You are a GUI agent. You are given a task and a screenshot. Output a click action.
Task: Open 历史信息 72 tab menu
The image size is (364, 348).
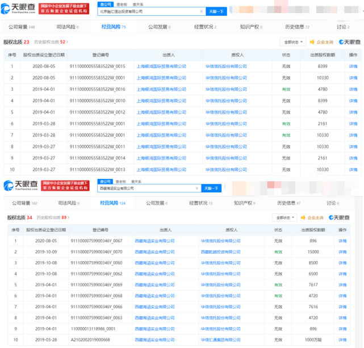click(x=297, y=27)
